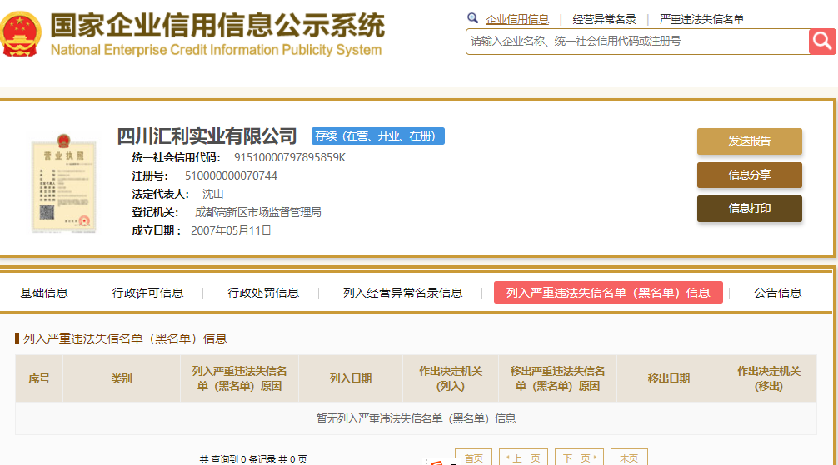
Task: Click the section heading above the blacklist table
Action: [x=124, y=339]
